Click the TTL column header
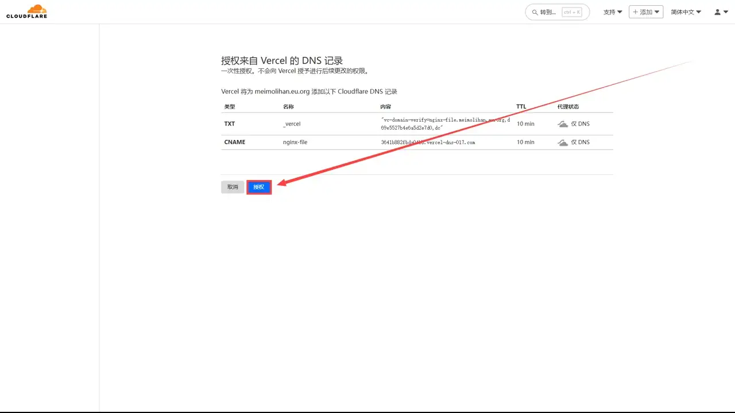Viewport: 735px width, 413px height. [x=521, y=107]
